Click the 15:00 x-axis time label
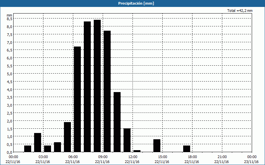265x165 pixels. (163, 157)
